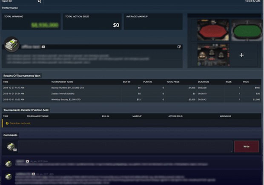
Task: Click the Hand ID search magnifier icon
Action: click(x=40, y=1)
